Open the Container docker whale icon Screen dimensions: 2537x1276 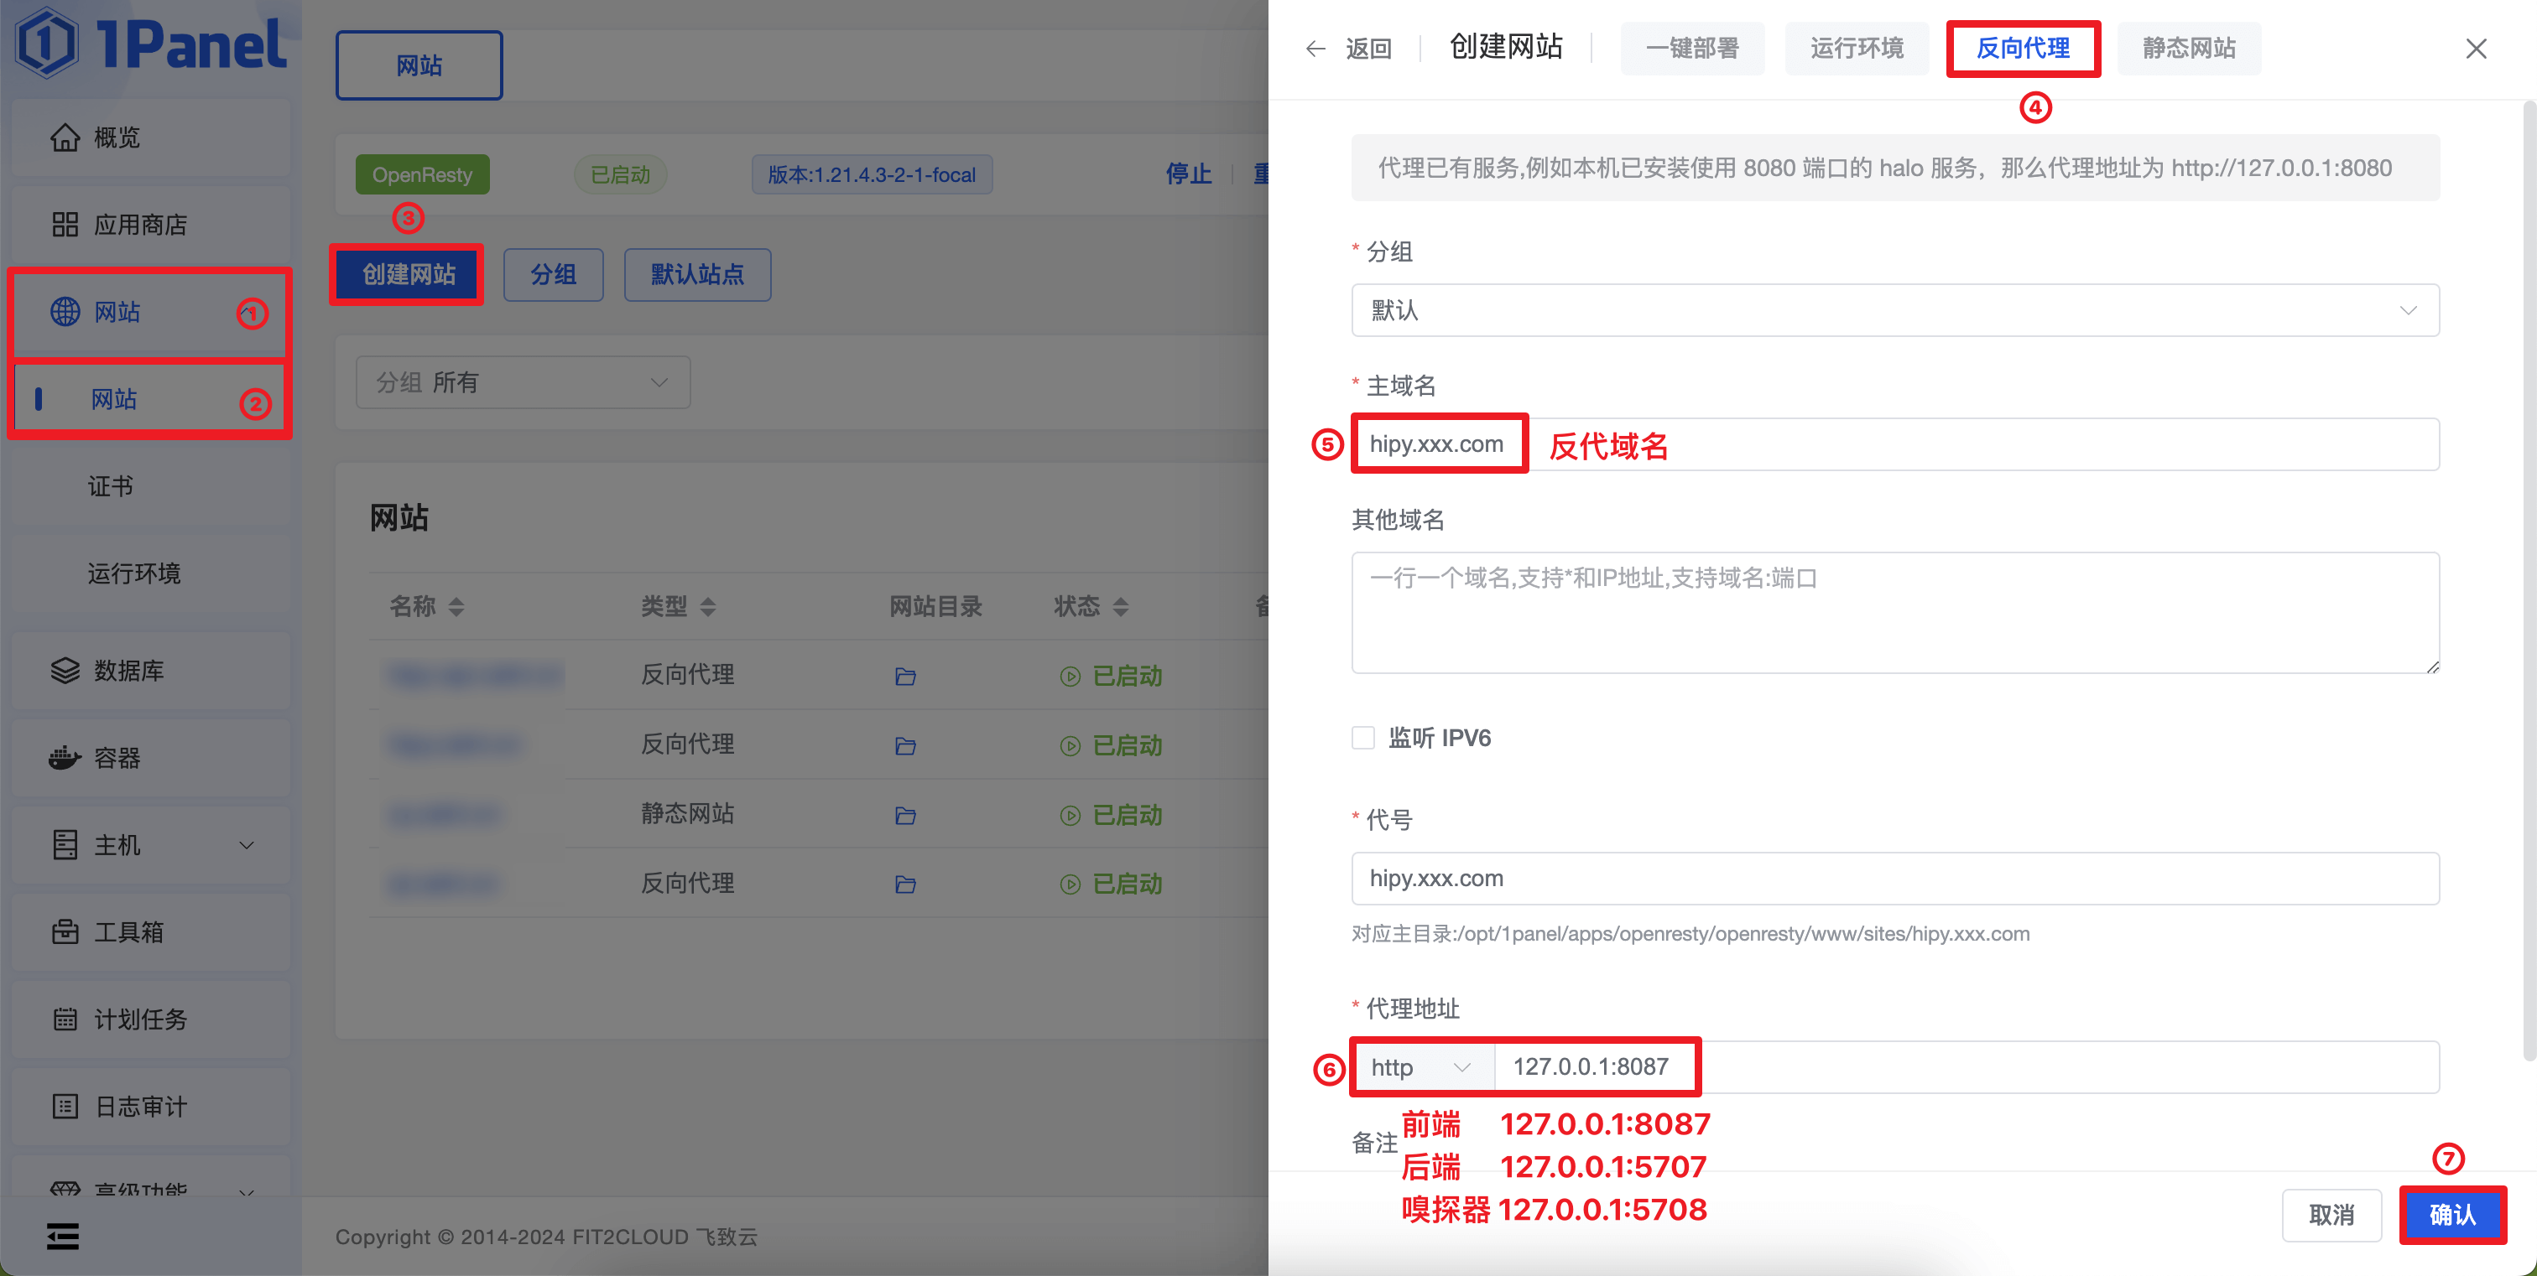(x=65, y=758)
